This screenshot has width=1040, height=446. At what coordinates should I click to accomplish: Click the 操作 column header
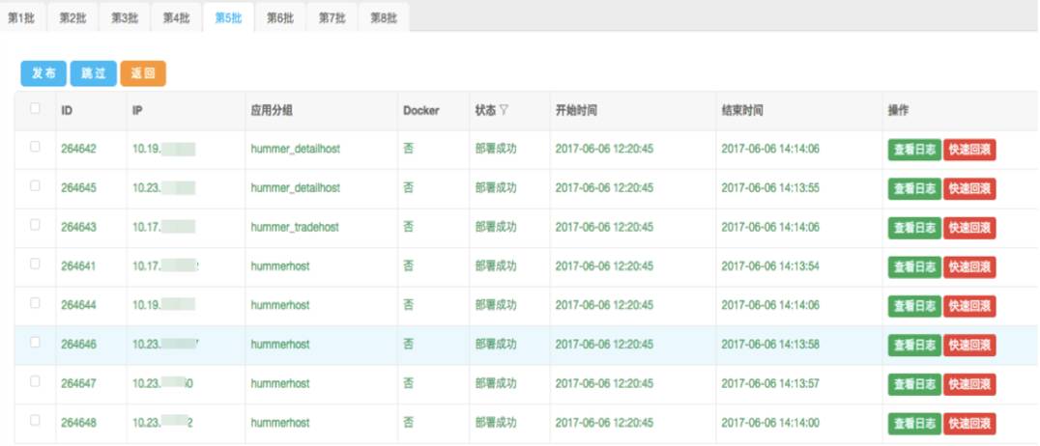coord(898,111)
